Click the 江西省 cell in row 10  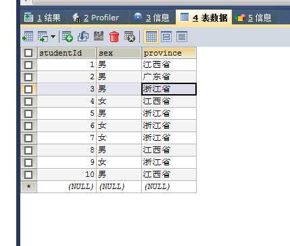coord(169,175)
